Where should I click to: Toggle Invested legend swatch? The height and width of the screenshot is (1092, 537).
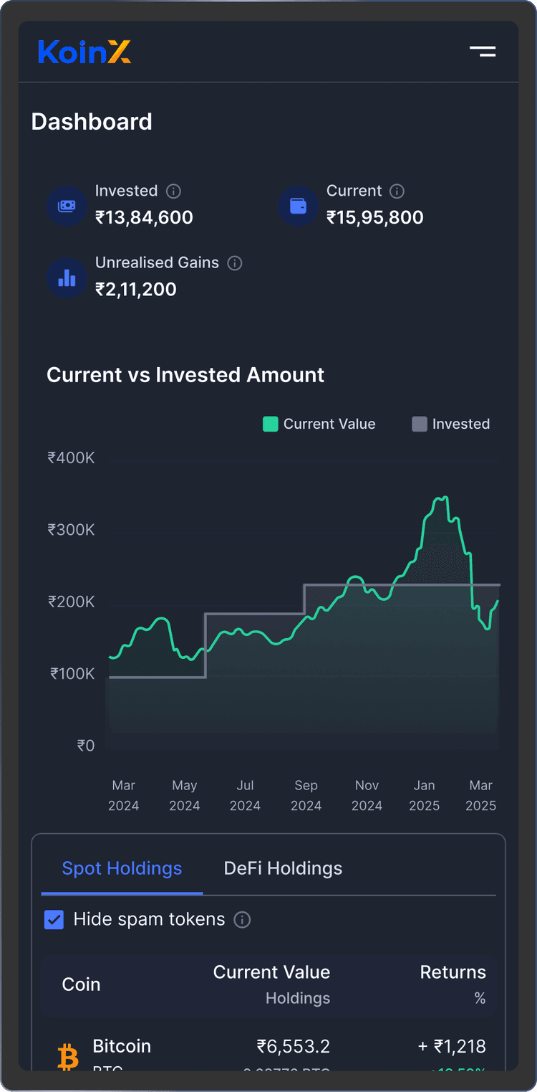click(x=420, y=424)
